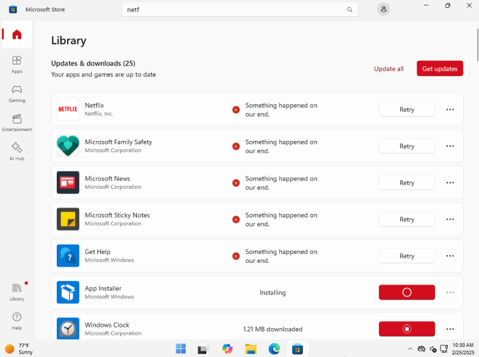Image resolution: width=479 pixels, height=357 pixels.
Task: Launch Copilot from the taskbar
Action: point(228,349)
